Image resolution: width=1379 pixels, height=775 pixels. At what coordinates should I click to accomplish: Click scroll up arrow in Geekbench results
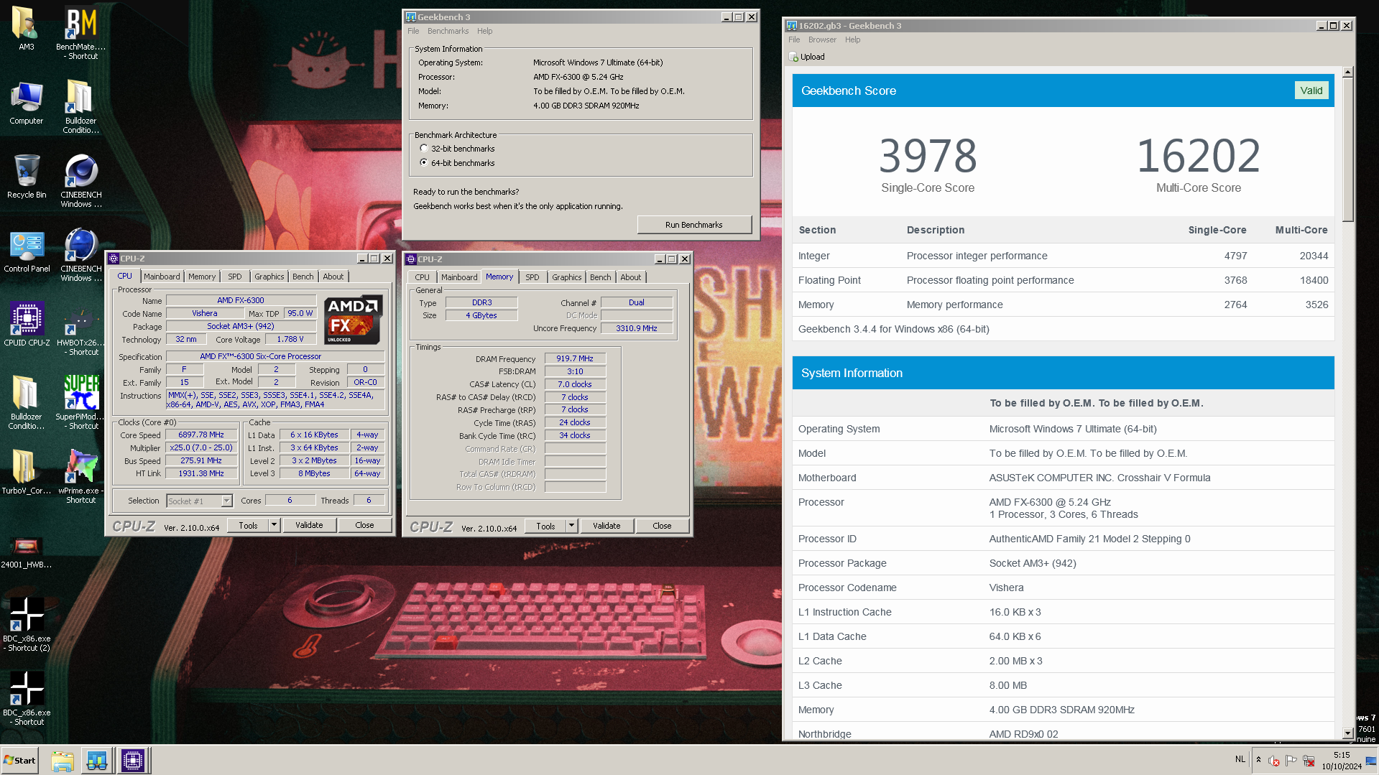click(1348, 73)
